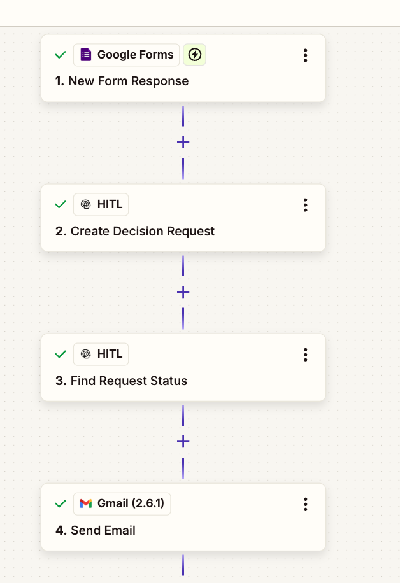Click the Gmail (2.6.1) app label
The width and height of the screenshot is (400, 583).
[122, 503]
